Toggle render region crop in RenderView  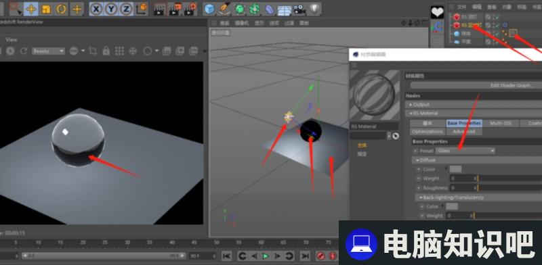coord(93,51)
